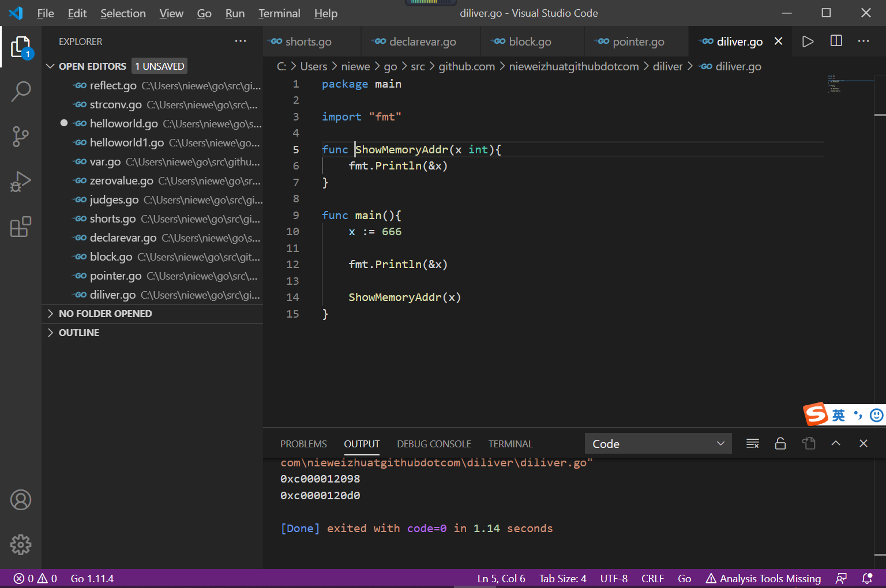Screen dimensions: 886x588
Task: Click the Sogou input method S icon
Action: [816, 414]
